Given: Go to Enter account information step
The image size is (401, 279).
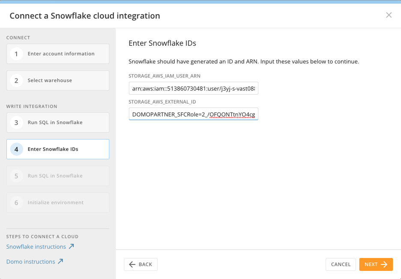Looking at the screenshot, I should click(x=61, y=54).
